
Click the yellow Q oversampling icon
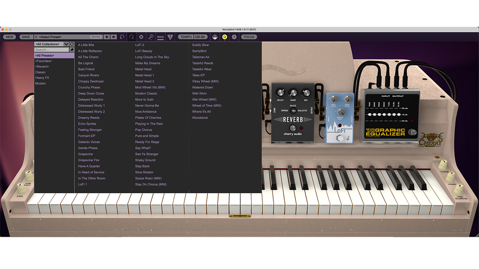click(224, 37)
